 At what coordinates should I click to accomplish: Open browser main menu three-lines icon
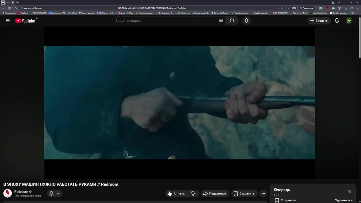pyautogui.click(x=339, y=3)
